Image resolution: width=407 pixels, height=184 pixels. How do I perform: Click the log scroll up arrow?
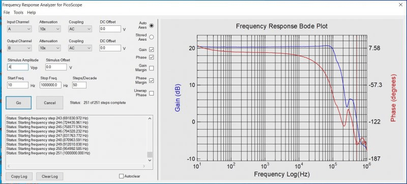[150, 118]
